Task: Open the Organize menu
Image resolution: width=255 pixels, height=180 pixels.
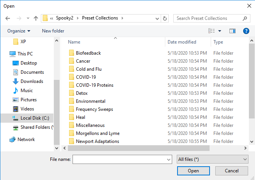Action: [19, 31]
